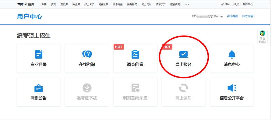Click the 网上调剂 refresh arrows icon
The image size is (271, 120).
(183, 88)
